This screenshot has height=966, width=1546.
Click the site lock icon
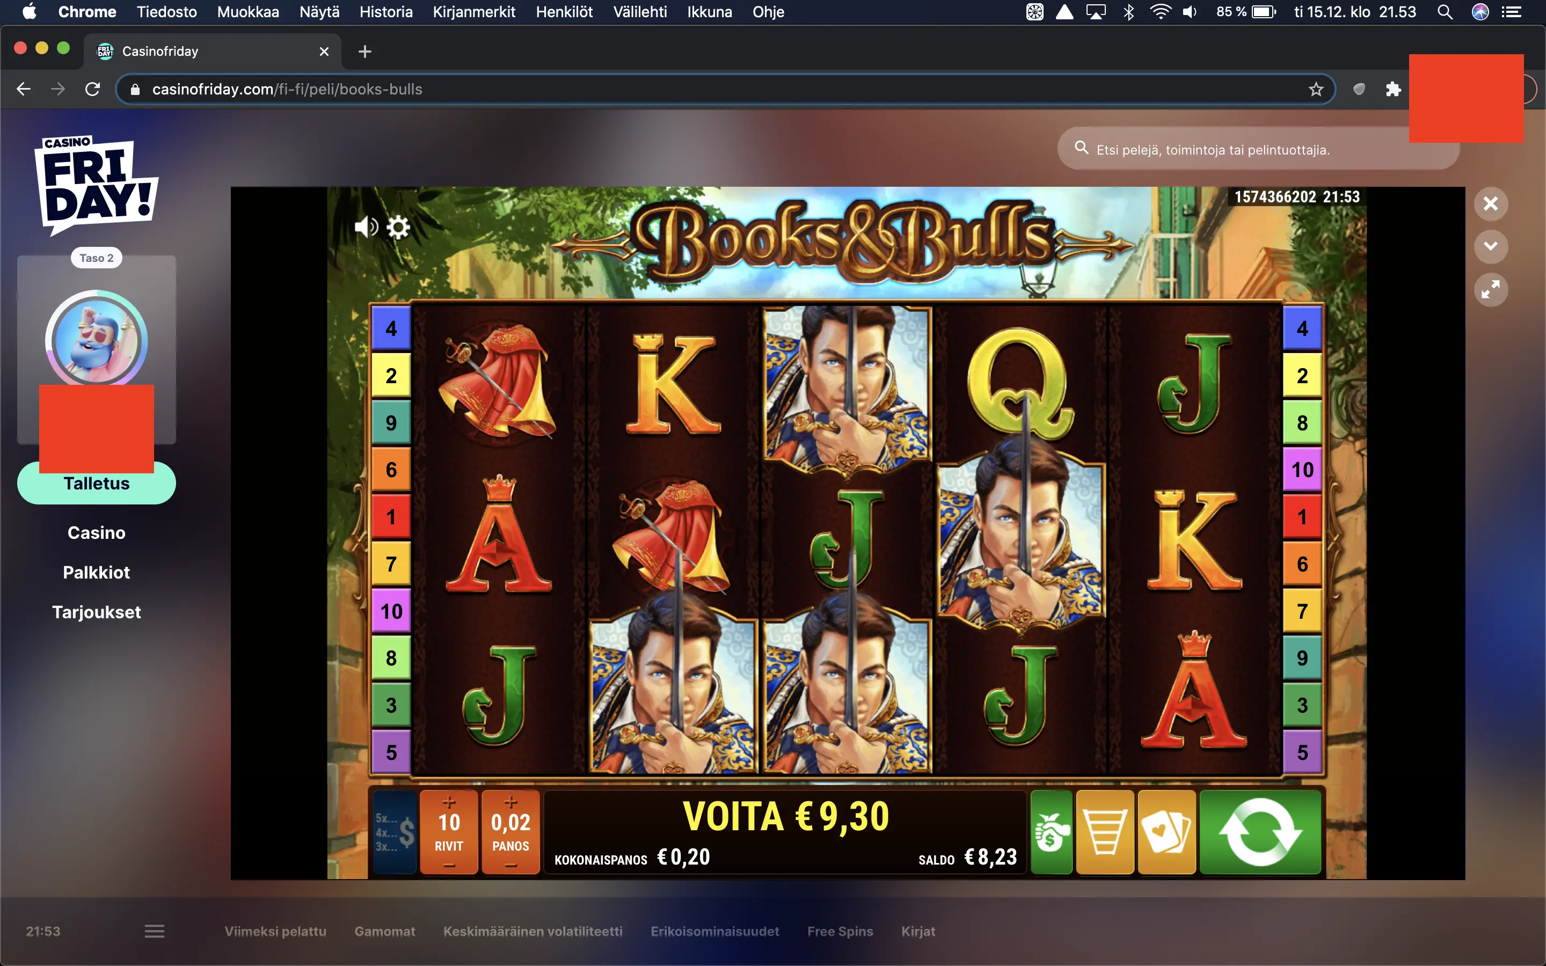pos(135,90)
